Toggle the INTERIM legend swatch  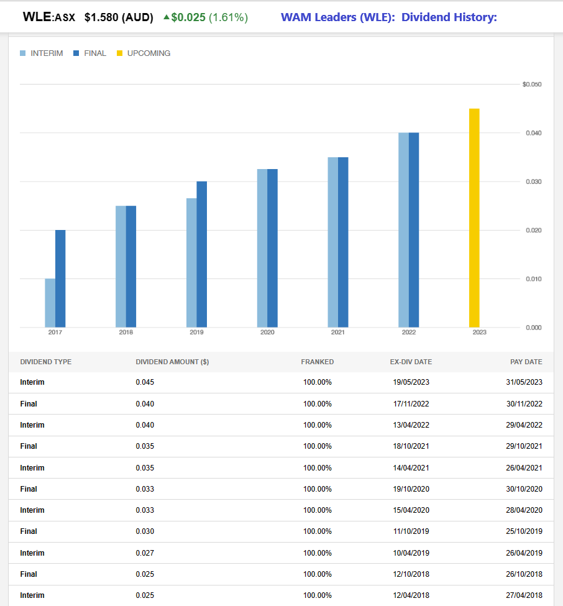23,53
